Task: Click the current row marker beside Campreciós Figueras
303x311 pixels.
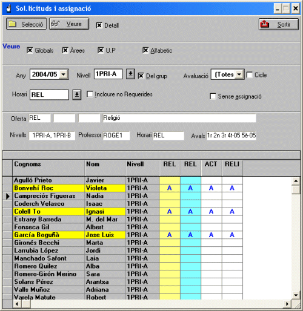Action: (8, 196)
